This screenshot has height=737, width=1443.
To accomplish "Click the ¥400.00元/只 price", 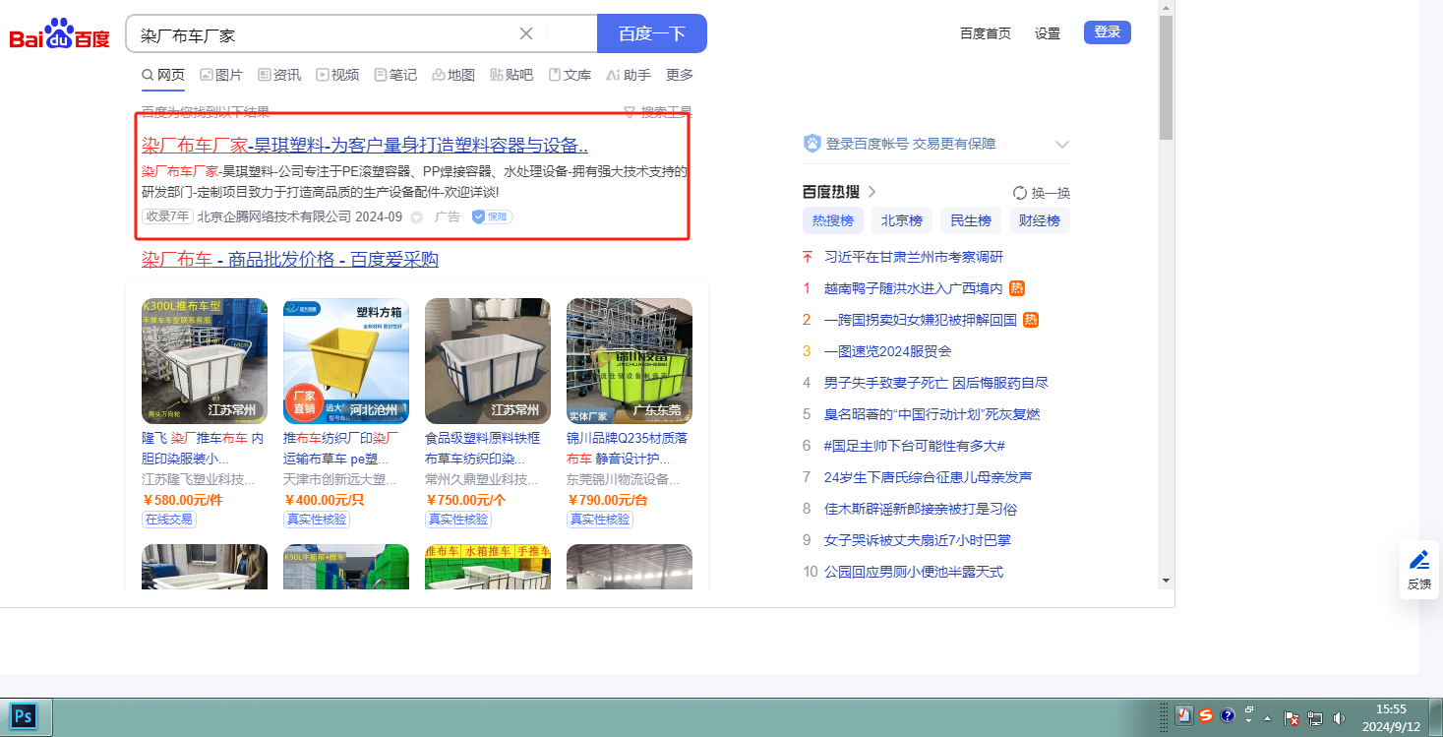I will pos(324,500).
